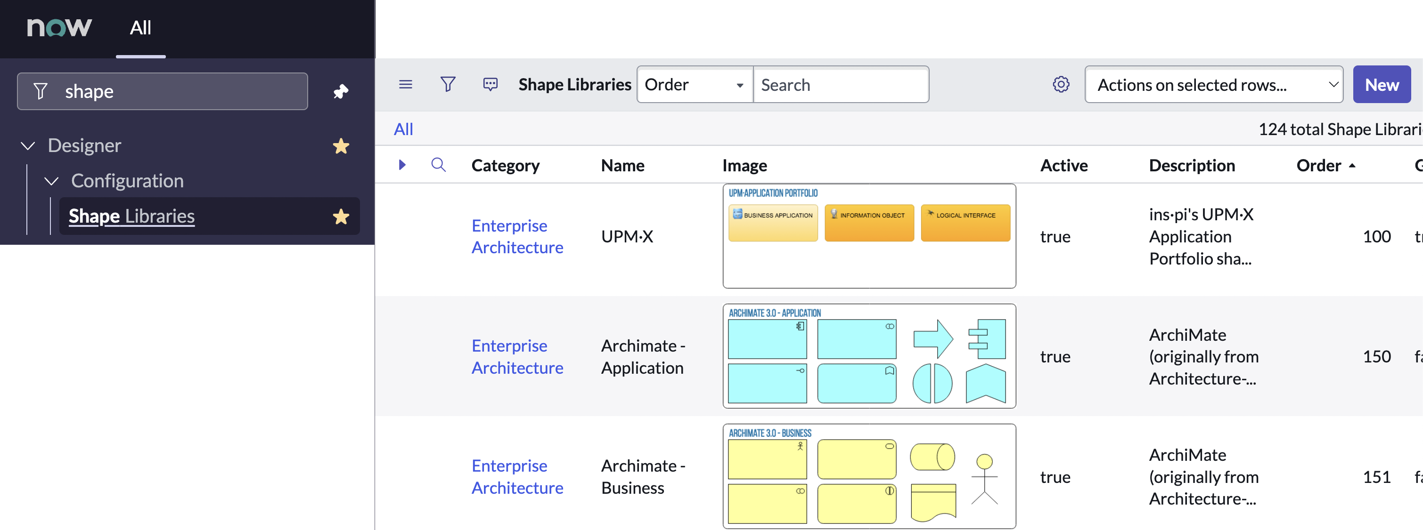Sort by Order column header

pyautogui.click(x=1318, y=165)
